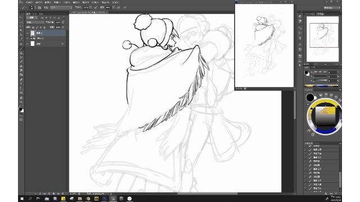This screenshot has width=360, height=202.
Task: Select the Type tool in toolbox
Action: (21, 84)
